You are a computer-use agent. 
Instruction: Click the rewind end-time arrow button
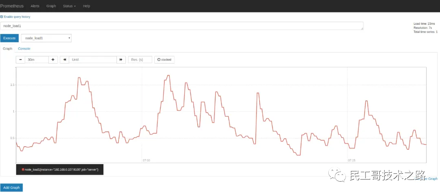click(64, 60)
